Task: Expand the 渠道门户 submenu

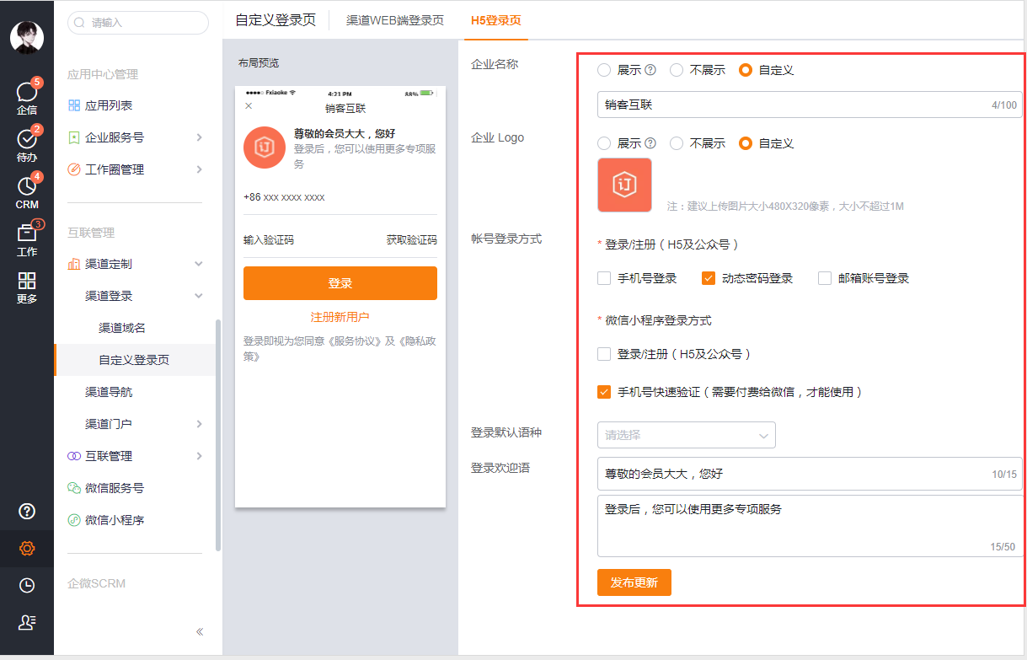Action: (135, 424)
